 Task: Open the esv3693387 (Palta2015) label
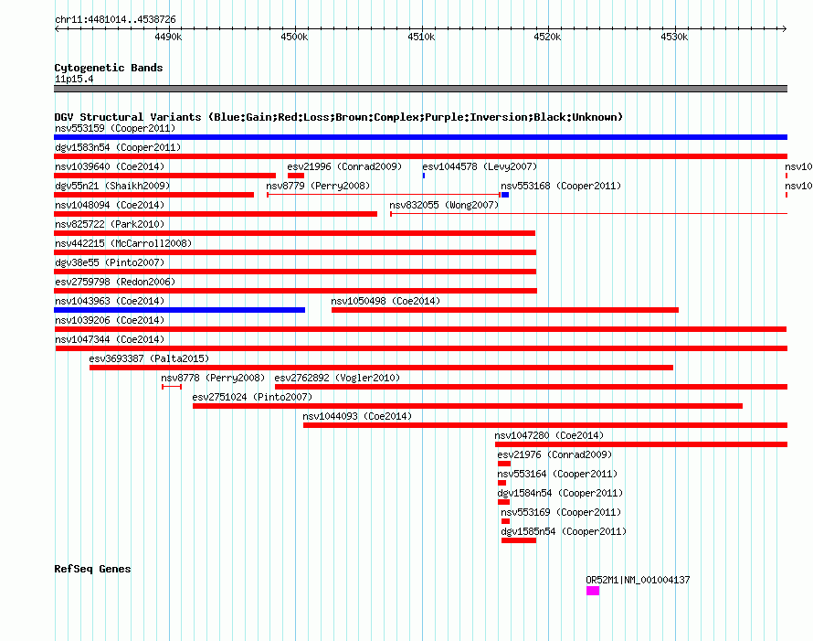click(x=149, y=358)
